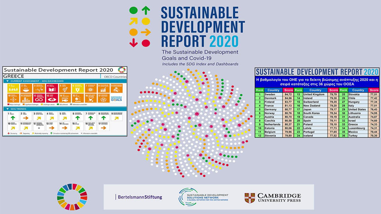Click the SDG 1 trend green arrow
381x214 pixels.
point(13,118)
